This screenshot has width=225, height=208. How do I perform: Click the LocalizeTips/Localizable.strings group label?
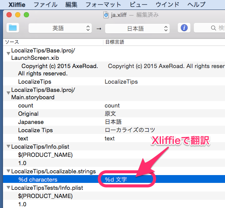click(x=54, y=171)
